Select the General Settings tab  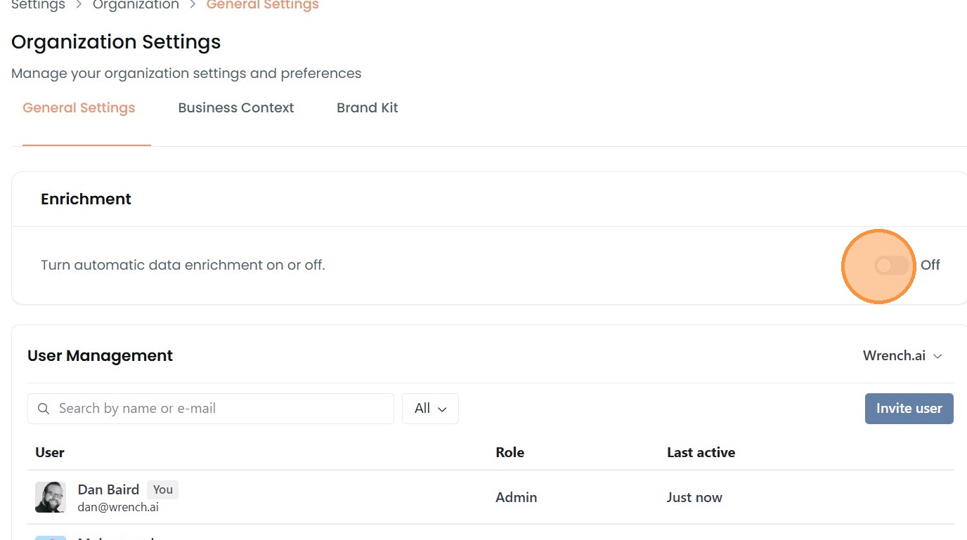[79, 108]
